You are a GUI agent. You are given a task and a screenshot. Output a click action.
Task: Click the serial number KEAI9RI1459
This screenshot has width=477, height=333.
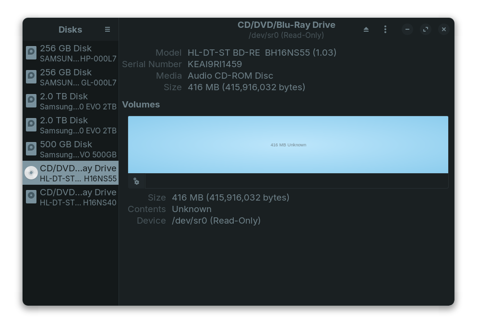click(x=215, y=64)
